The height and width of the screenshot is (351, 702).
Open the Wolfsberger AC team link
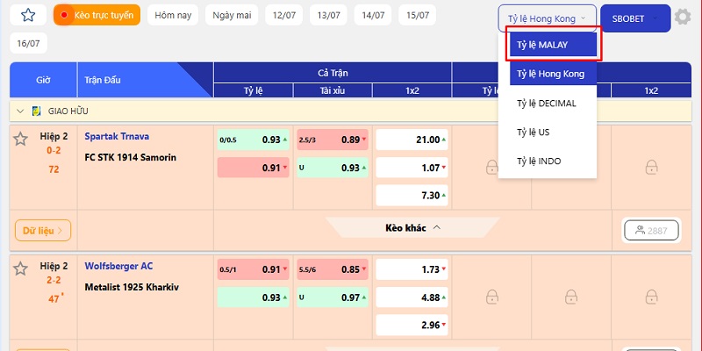(118, 267)
